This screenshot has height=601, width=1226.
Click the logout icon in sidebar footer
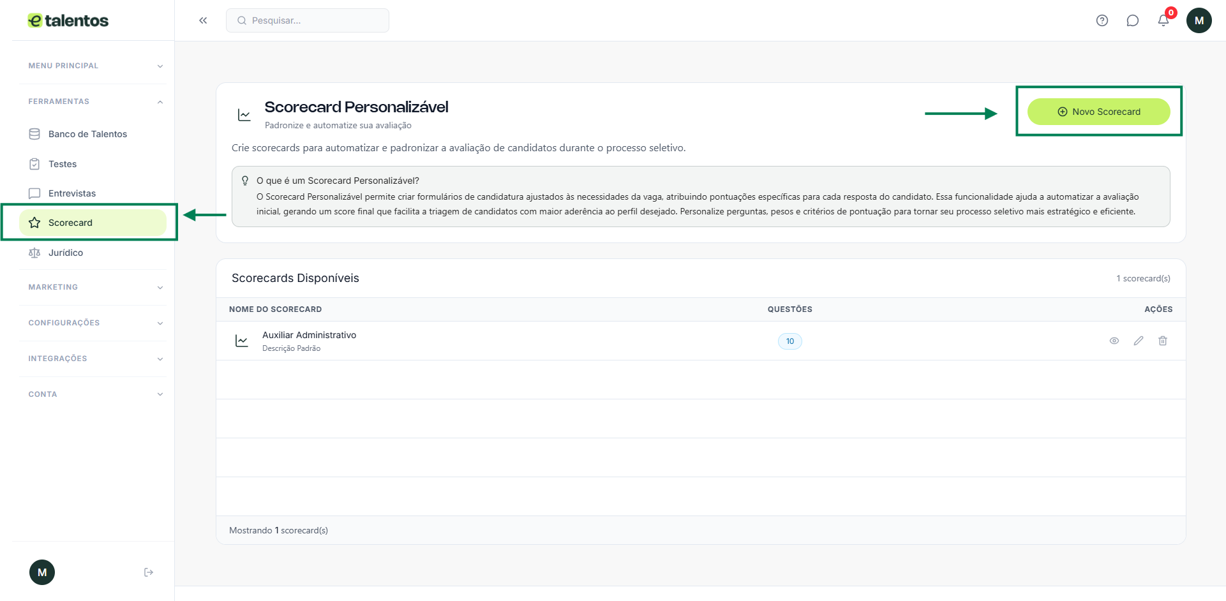point(149,572)
